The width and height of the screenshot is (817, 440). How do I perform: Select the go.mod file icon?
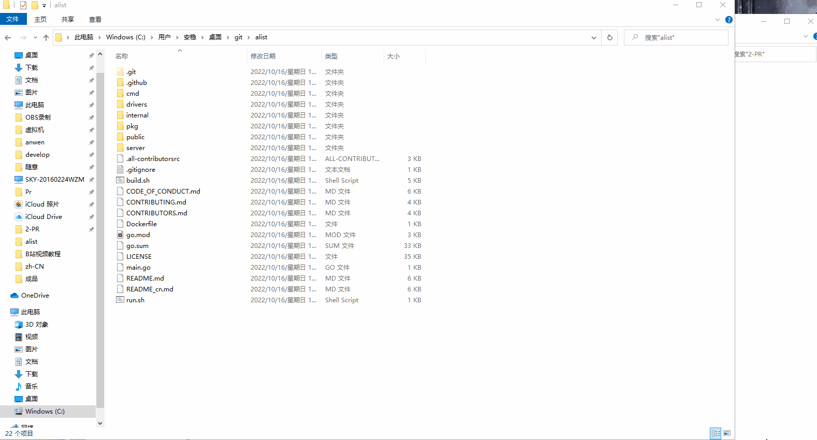(120, 235)
